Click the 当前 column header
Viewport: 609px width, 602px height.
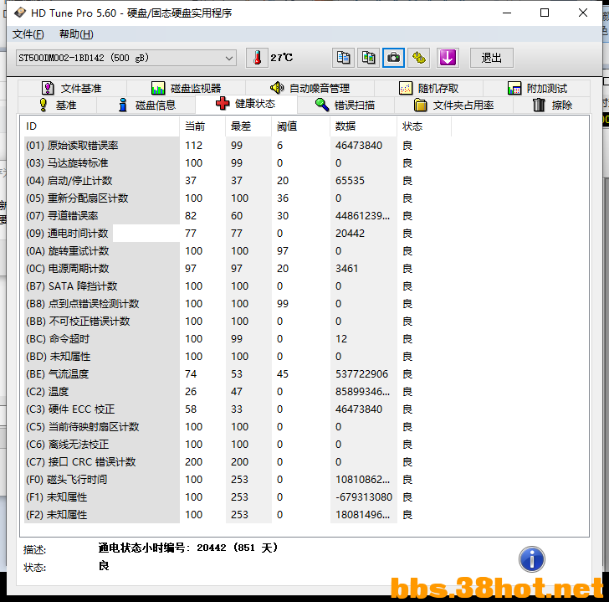point(202,126)
